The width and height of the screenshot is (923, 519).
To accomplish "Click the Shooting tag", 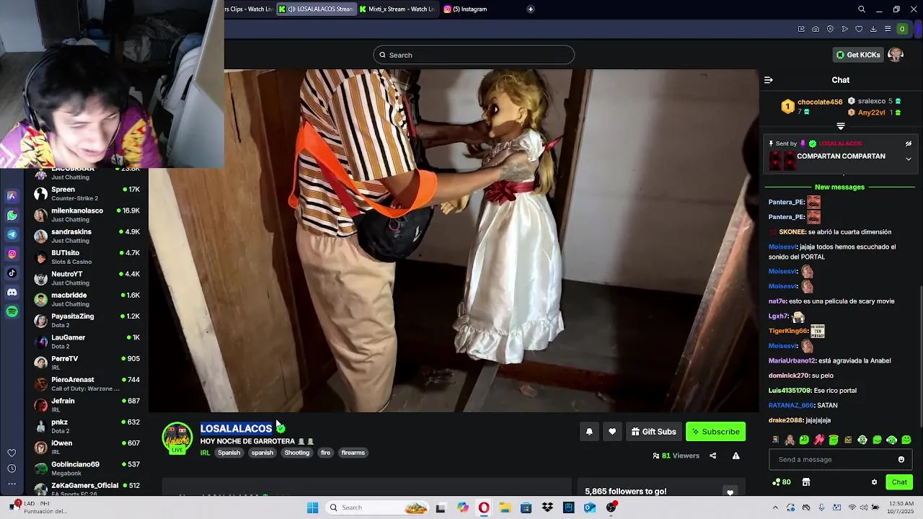I will coord(296,453).
